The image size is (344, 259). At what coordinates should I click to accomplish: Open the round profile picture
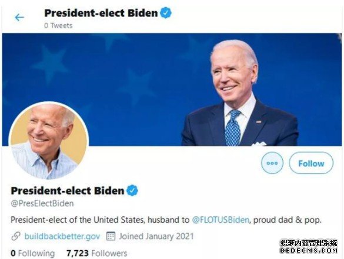click(49, 141)
